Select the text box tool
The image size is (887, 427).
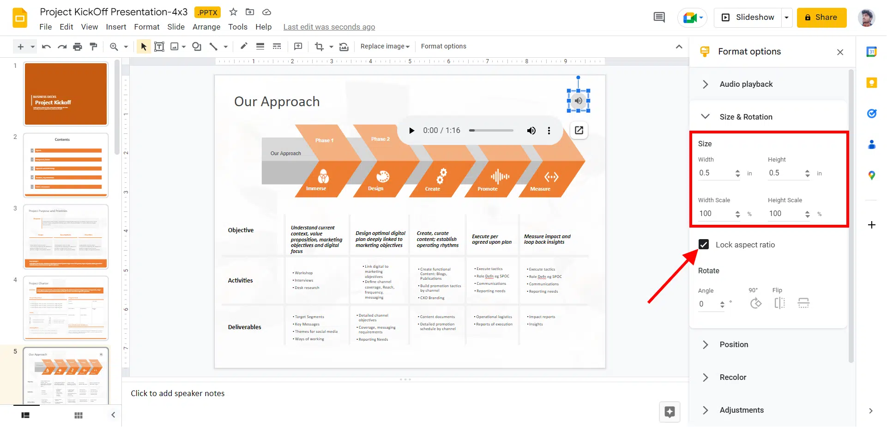tap(159, 47)
